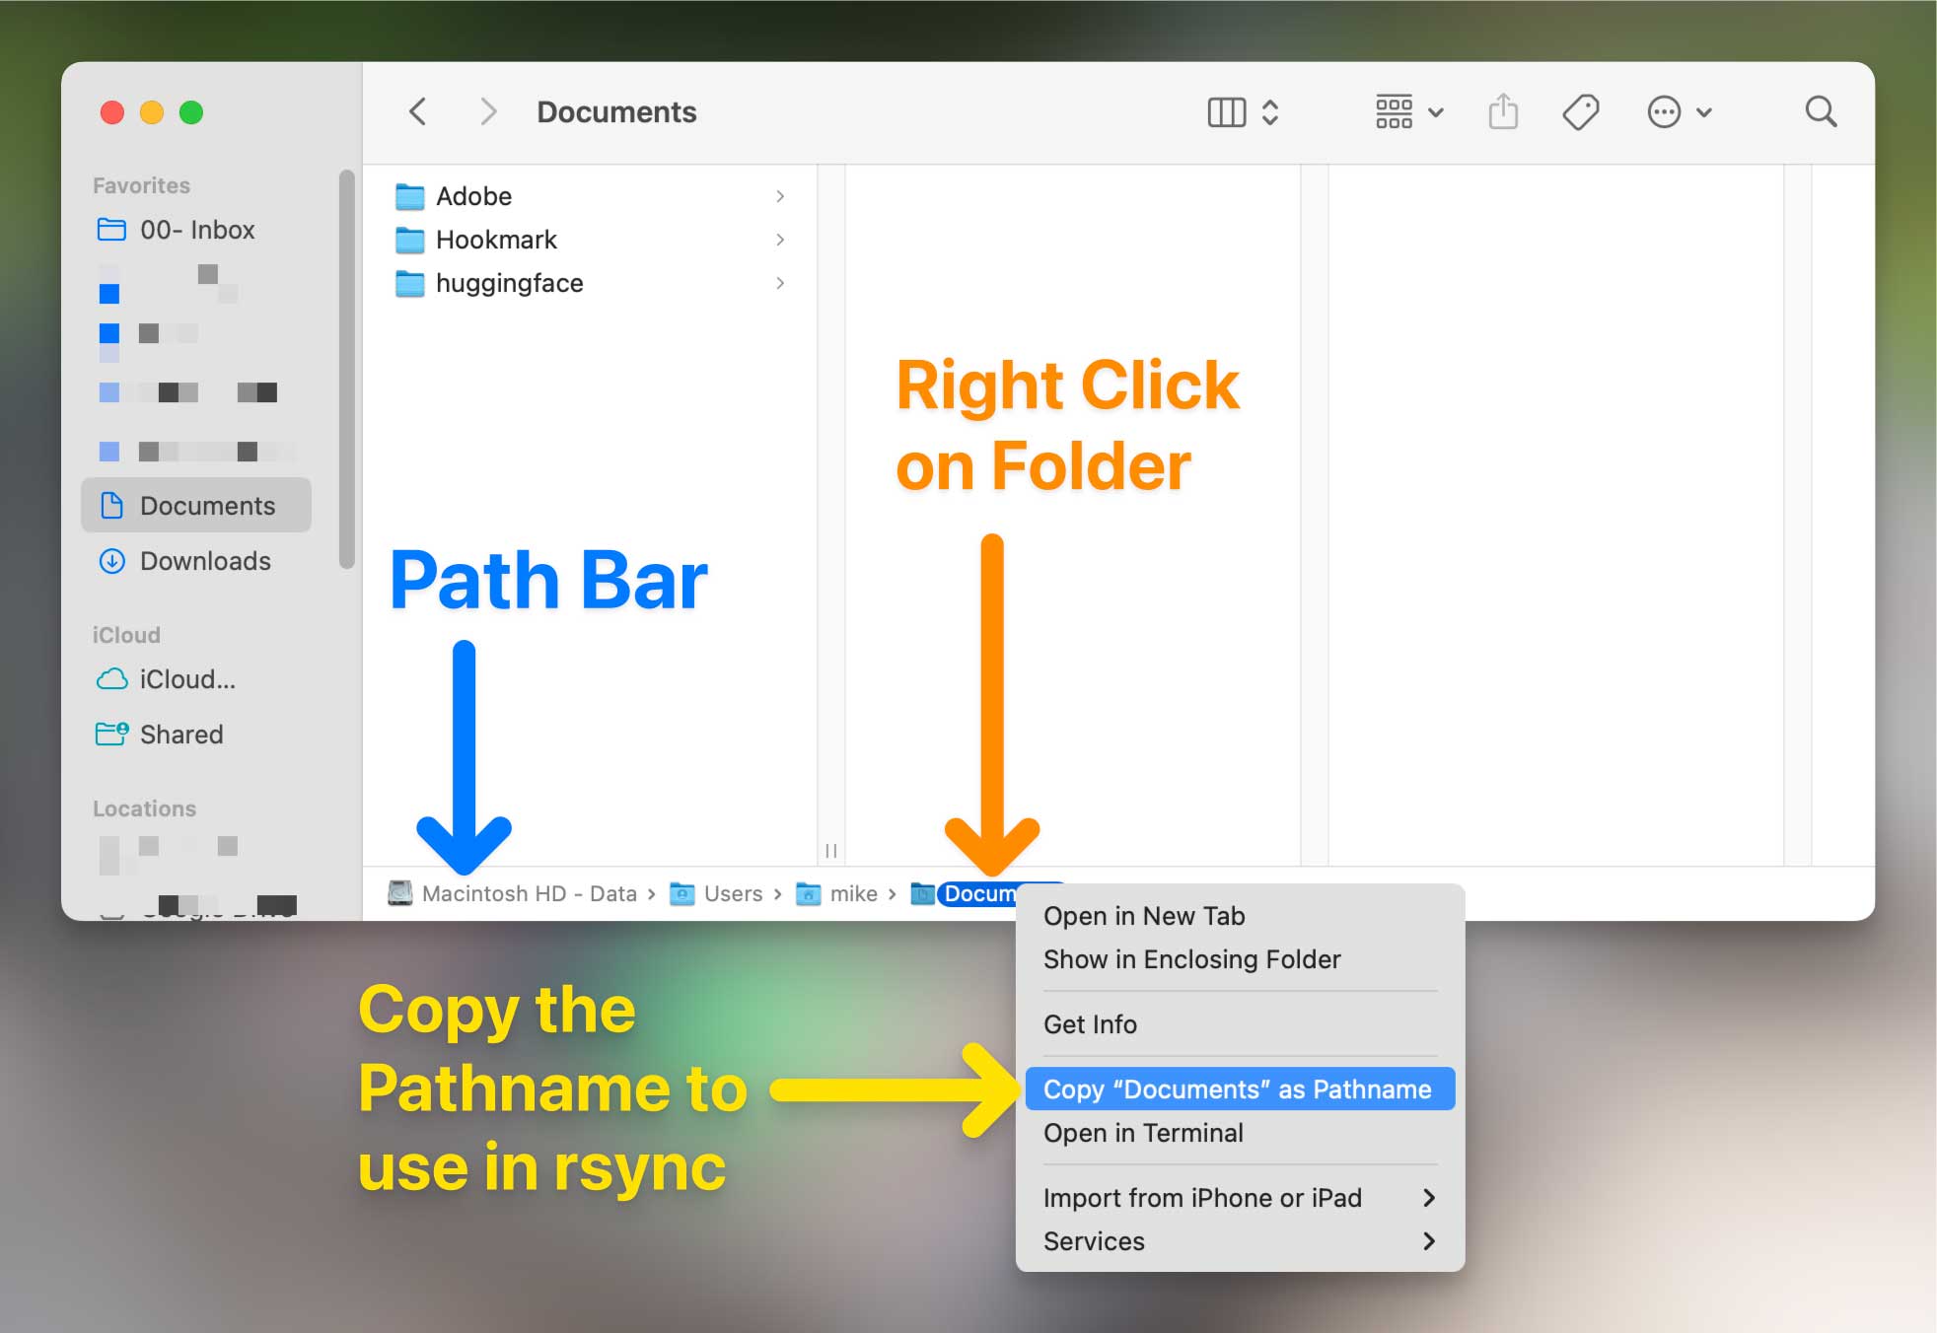
Task: Click the Favorites section header
Action: pos(141,185)
